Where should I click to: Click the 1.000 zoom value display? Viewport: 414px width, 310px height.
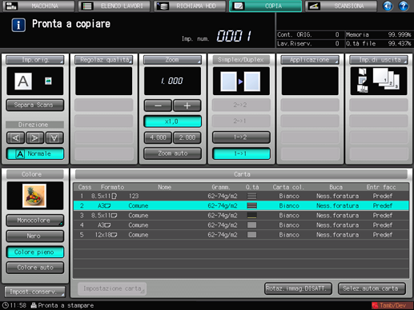172,81
